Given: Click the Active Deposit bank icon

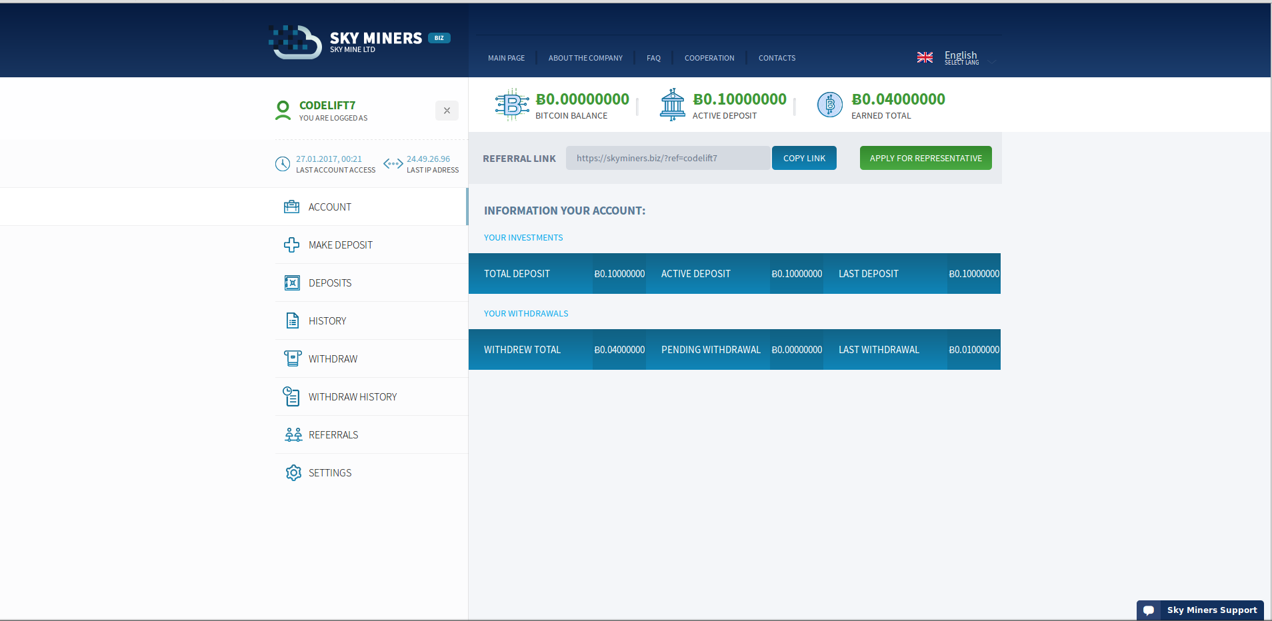Looking at the screenshot, I should pos(673,105).
